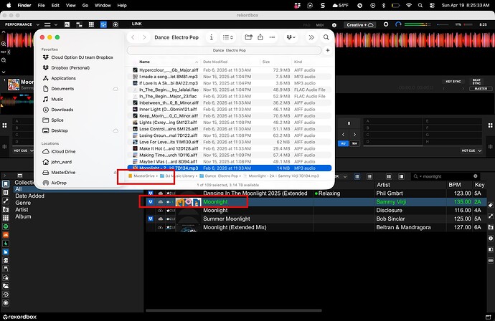Image resolution: width=495 pixels, height=321 pixels.
Task: Sort track list by the Key column header
Action: (x=479, y=185)
